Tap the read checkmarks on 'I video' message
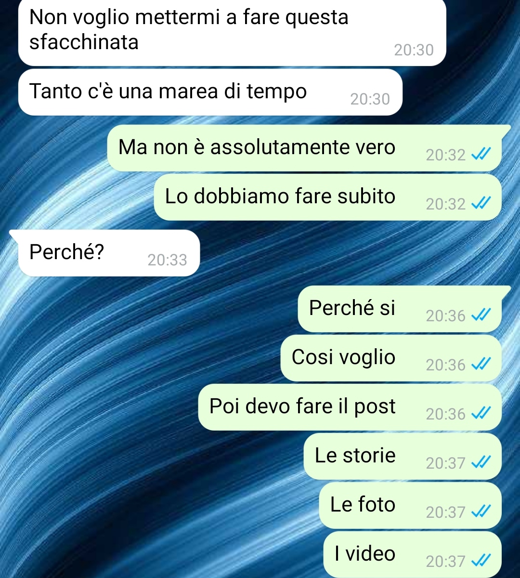520x578 pixels. pyautogui.click(x=481, y=560)
